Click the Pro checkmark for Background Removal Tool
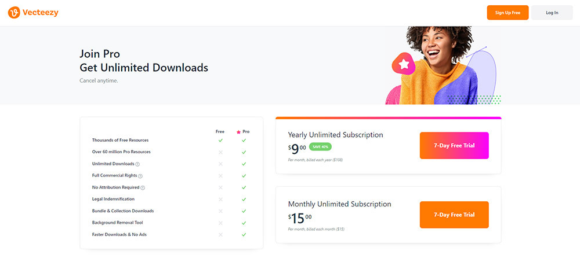 click(x=244, y=223)
